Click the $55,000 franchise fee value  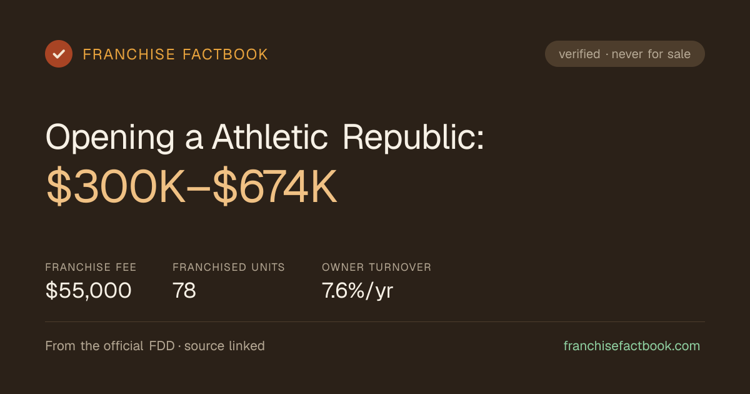tap(88, 291)
